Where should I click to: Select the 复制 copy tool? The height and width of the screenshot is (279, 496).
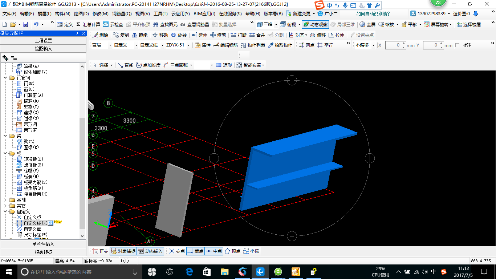[x=121, y=35]
